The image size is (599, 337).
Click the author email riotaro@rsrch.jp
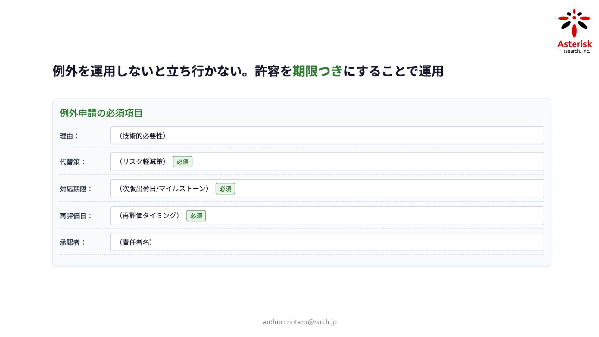coord(312,322)
